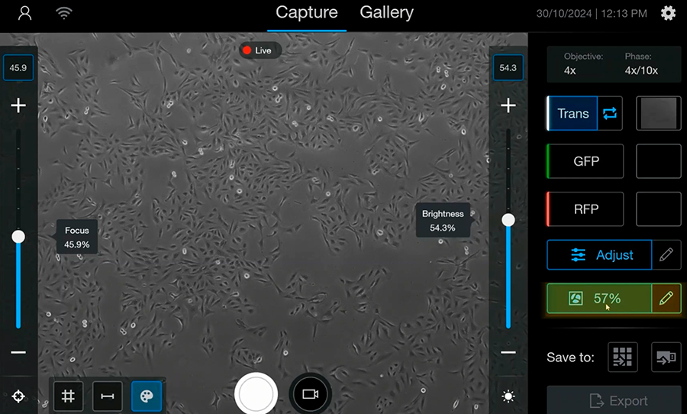Click the auto-brightness sun icon
687x414 pixels.
(508, 396)
